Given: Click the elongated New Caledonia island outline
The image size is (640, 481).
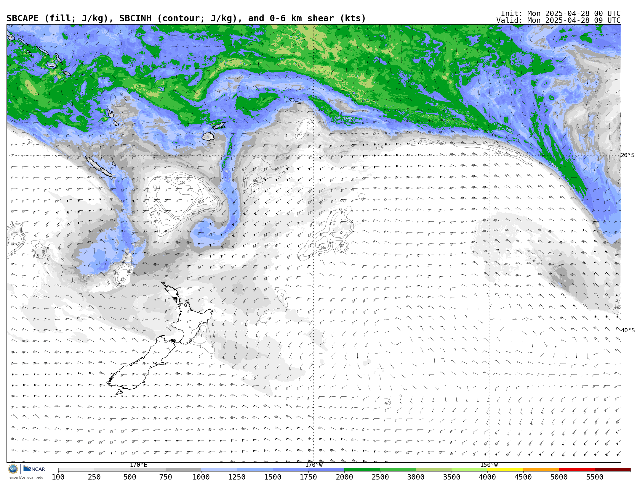Looking at the screenshot, I should (99, 167).
